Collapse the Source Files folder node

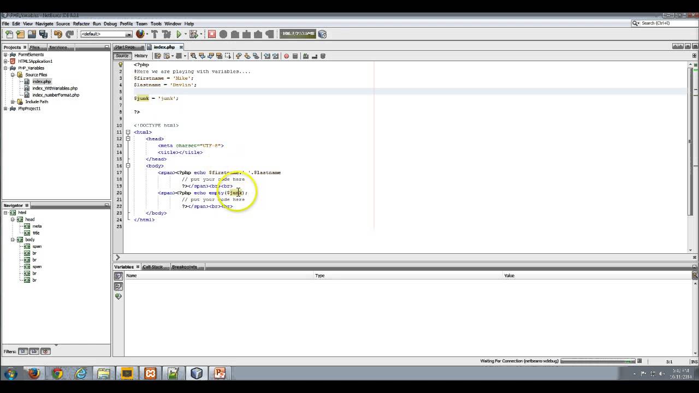pos(13,75)
